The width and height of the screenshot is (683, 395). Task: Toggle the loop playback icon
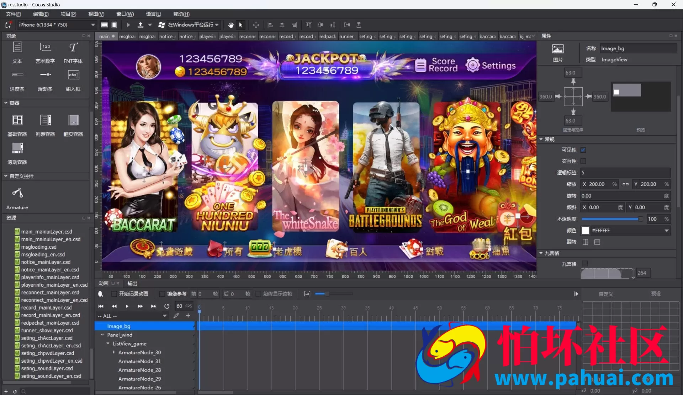coord(167,306)
